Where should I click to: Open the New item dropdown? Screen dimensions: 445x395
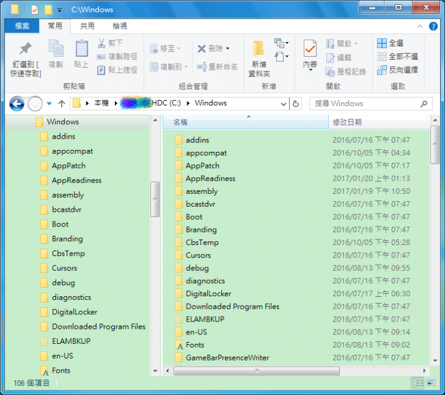pos(281,43)
